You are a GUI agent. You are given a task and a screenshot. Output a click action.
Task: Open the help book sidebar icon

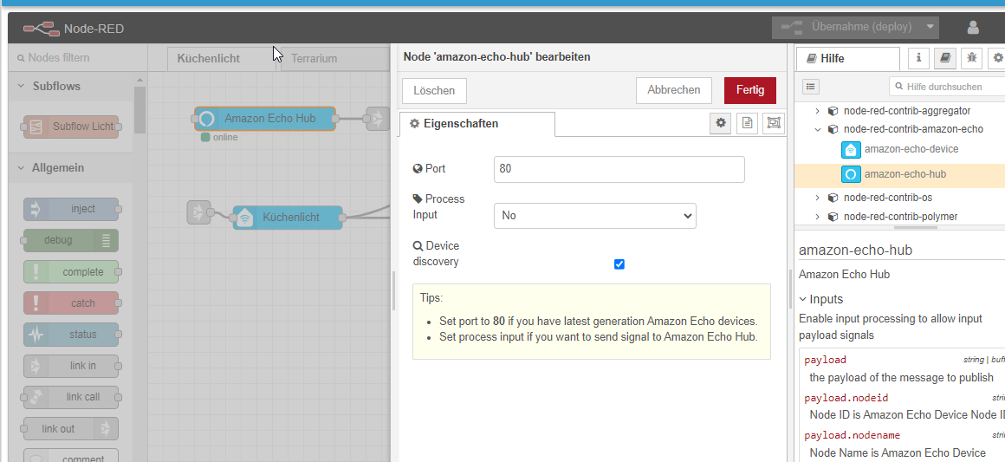click(944, 58)
